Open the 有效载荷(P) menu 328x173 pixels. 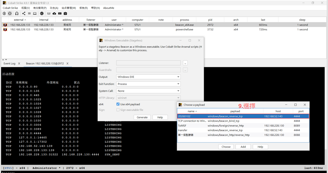(40, 8)
